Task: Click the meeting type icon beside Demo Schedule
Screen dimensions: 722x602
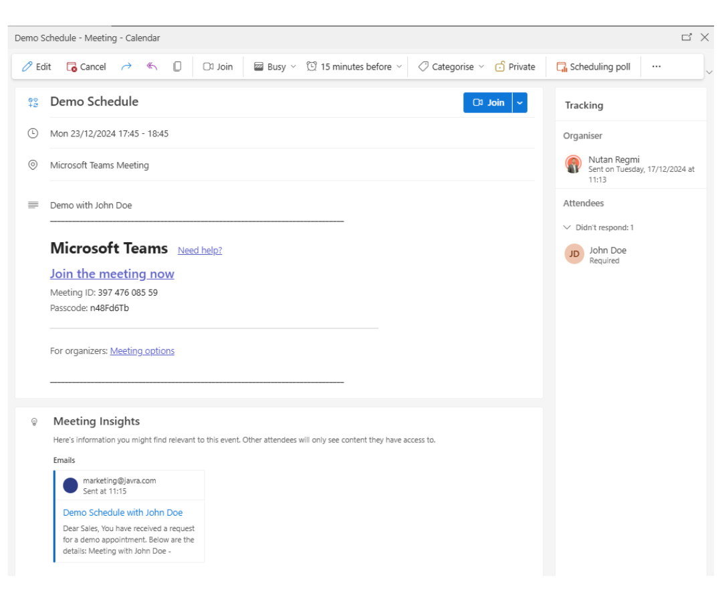Action: click(x=33, y=102)
